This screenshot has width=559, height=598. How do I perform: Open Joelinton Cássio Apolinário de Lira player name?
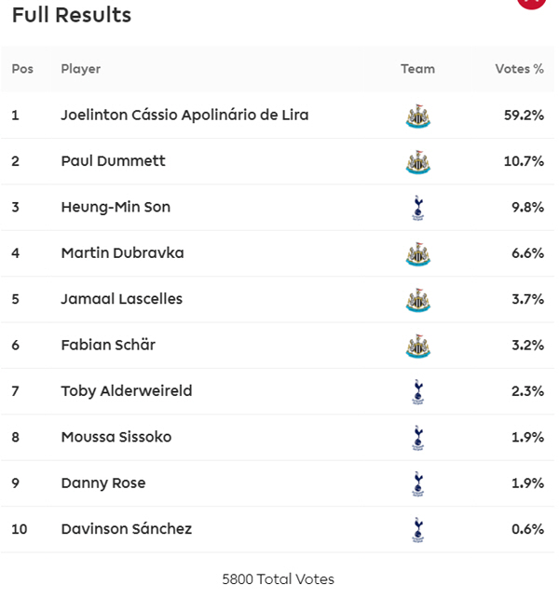184,116
